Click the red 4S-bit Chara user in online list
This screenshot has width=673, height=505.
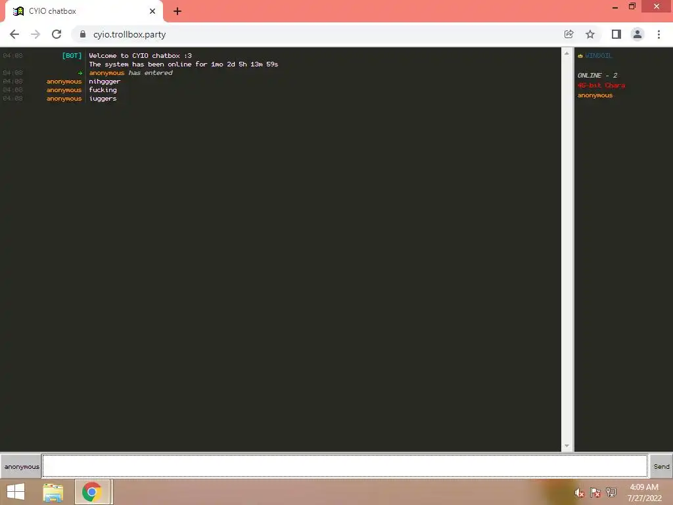click(601, 85)
